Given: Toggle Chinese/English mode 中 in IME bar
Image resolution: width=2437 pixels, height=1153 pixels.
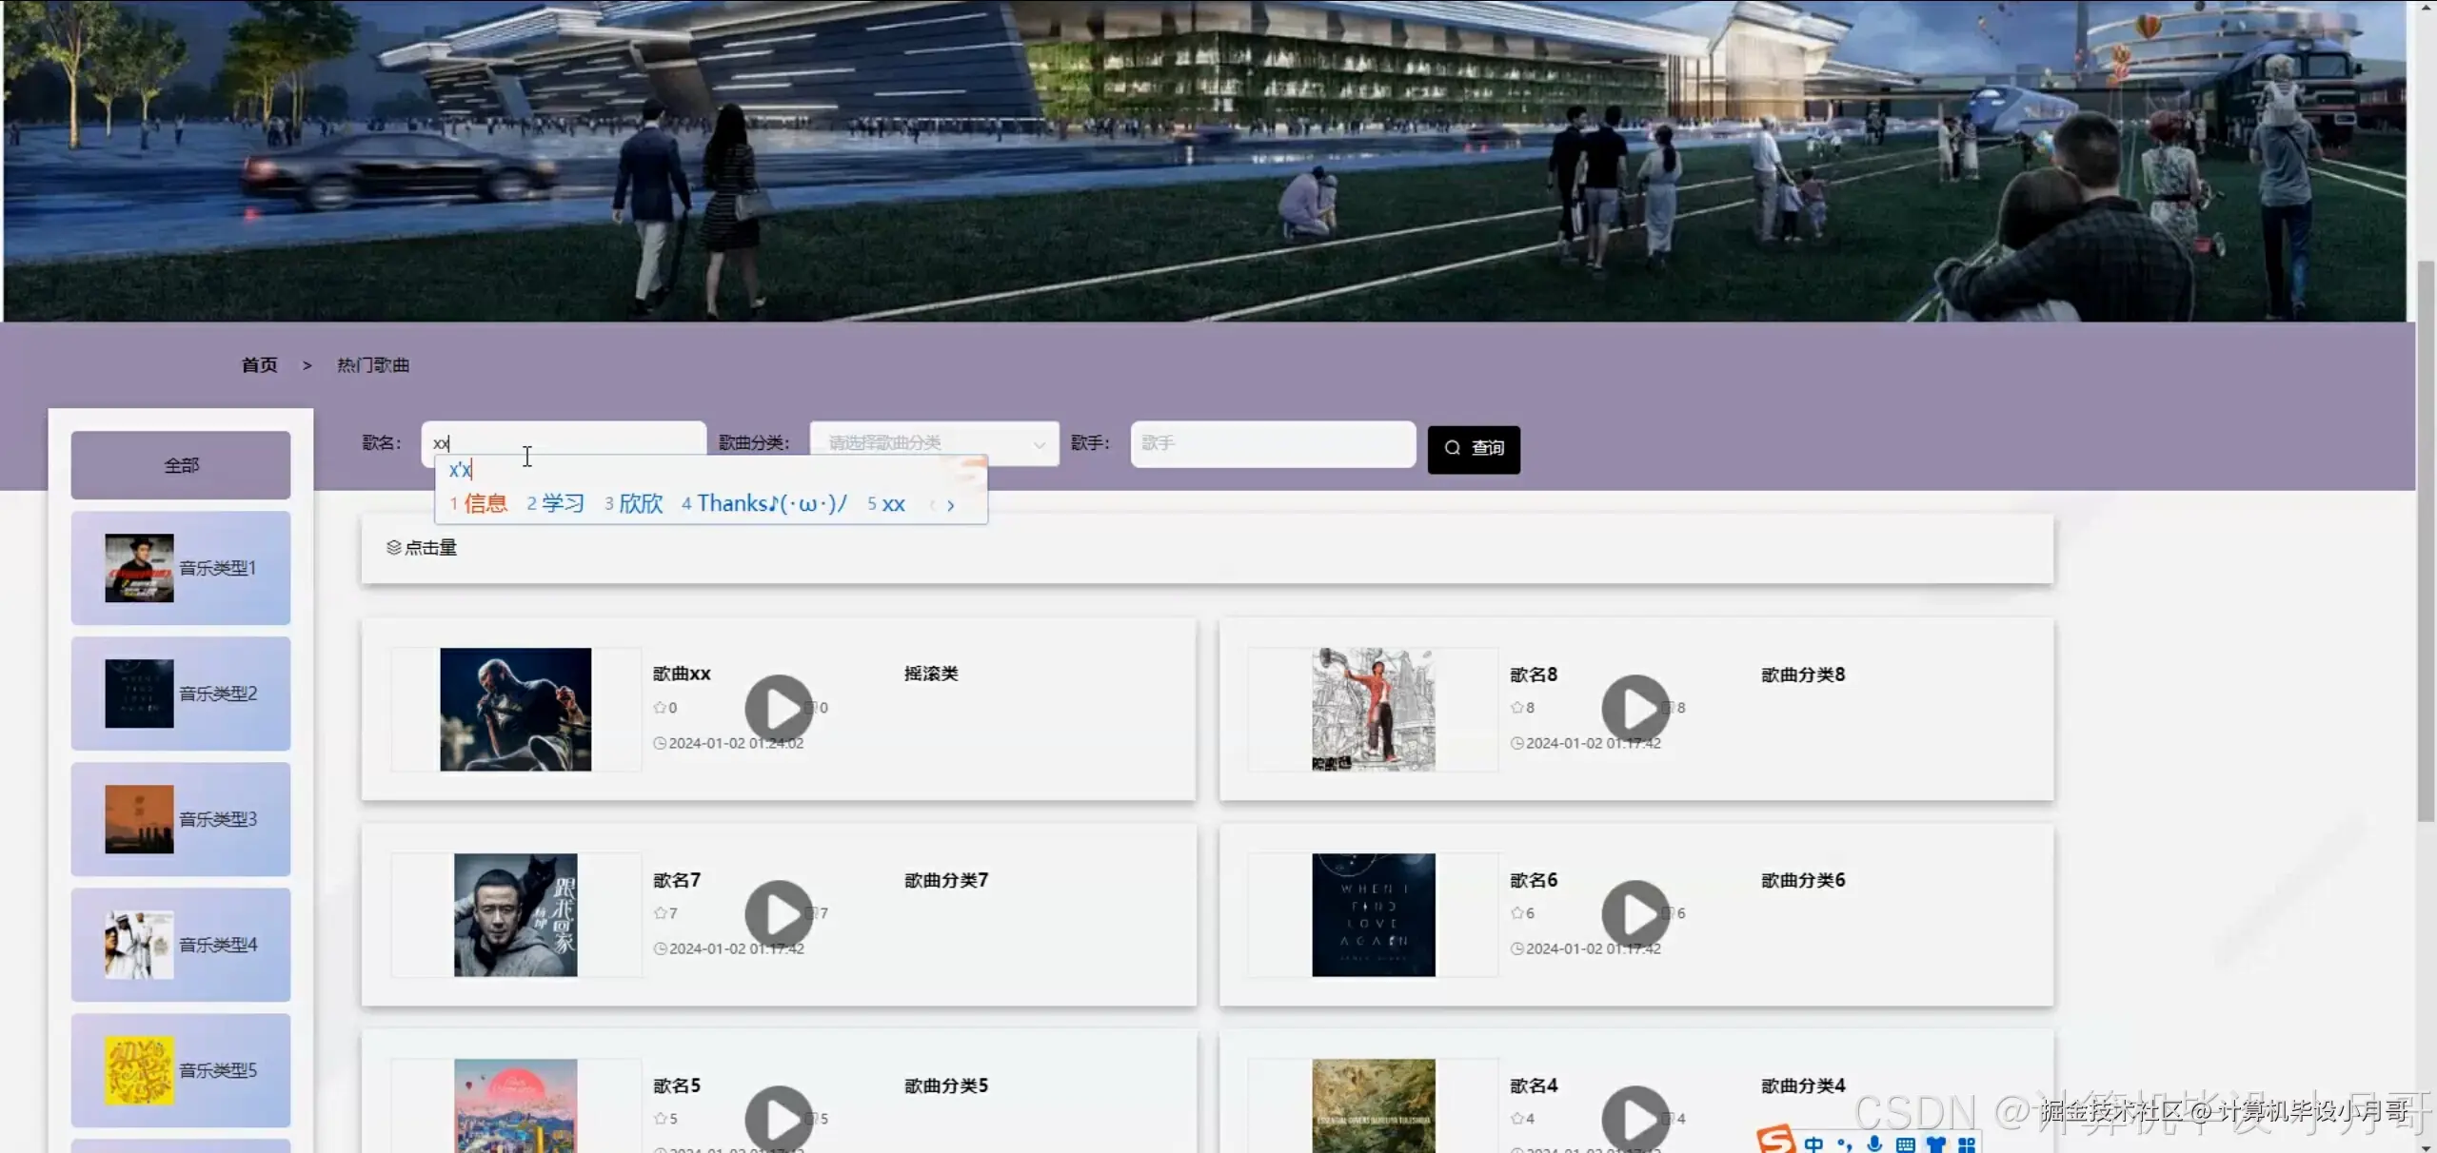Looking at the screenshot, I should click(1813, 1144).
